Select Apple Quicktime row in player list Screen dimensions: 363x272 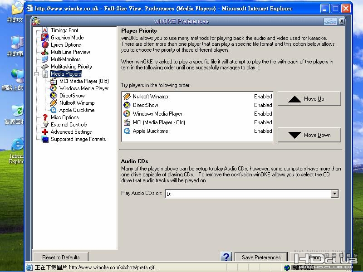[x=197, y=131]
